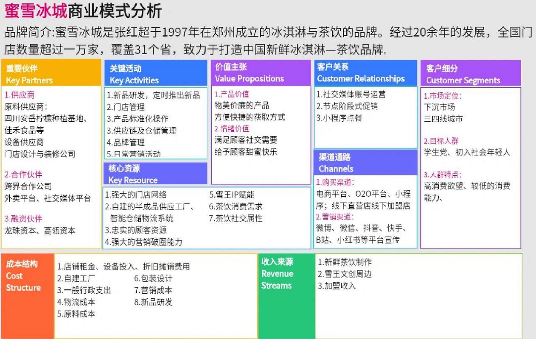Select the line 给予顾客甜蜜快乐
The width and height of the screenshot is (536, 339).
click(x=246, y=151)
